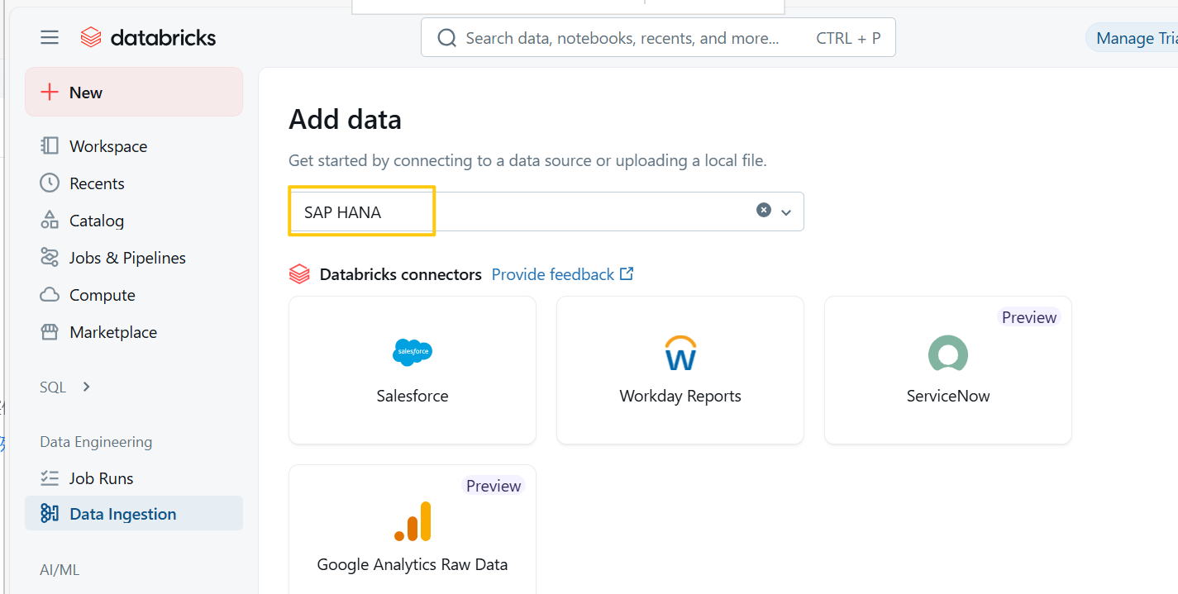
Task: Open the Provide feedback link
Action: [553, 274]
